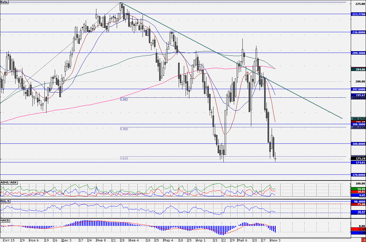Open the MACD indicator label
Image resolution: width=366 pixels, height=242 pixels.
5,220
